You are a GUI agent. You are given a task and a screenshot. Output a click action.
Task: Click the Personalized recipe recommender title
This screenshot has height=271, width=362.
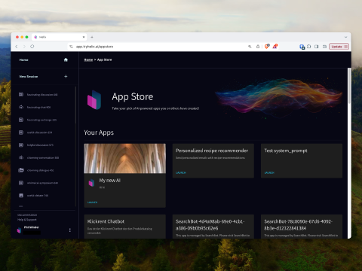pos(212,151)
